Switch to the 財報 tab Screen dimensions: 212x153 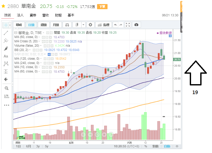[58, 15]
